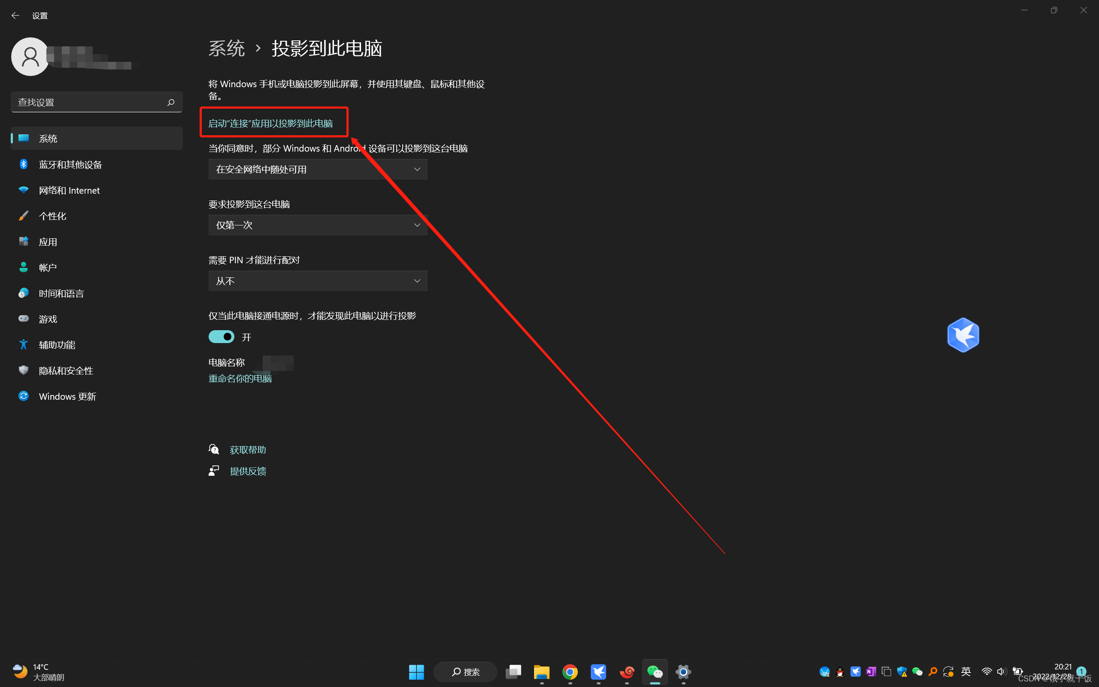Toggle the power-only discovery switch

coord(221,337)
